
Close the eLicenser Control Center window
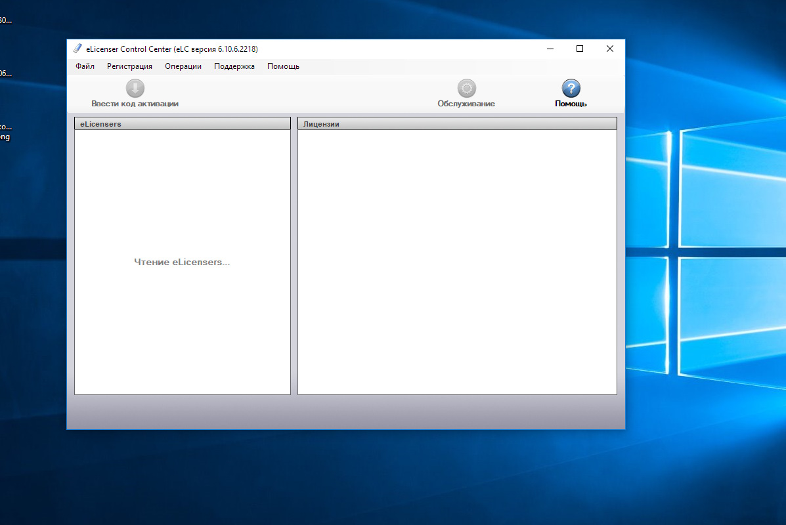coord(610,49)
